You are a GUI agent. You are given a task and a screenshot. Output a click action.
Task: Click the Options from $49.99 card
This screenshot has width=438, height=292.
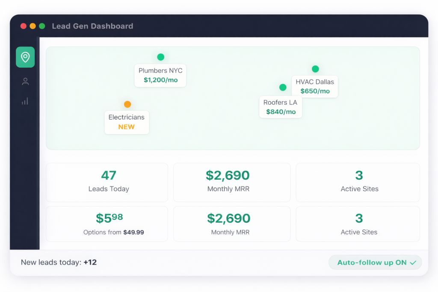[107, 224]
